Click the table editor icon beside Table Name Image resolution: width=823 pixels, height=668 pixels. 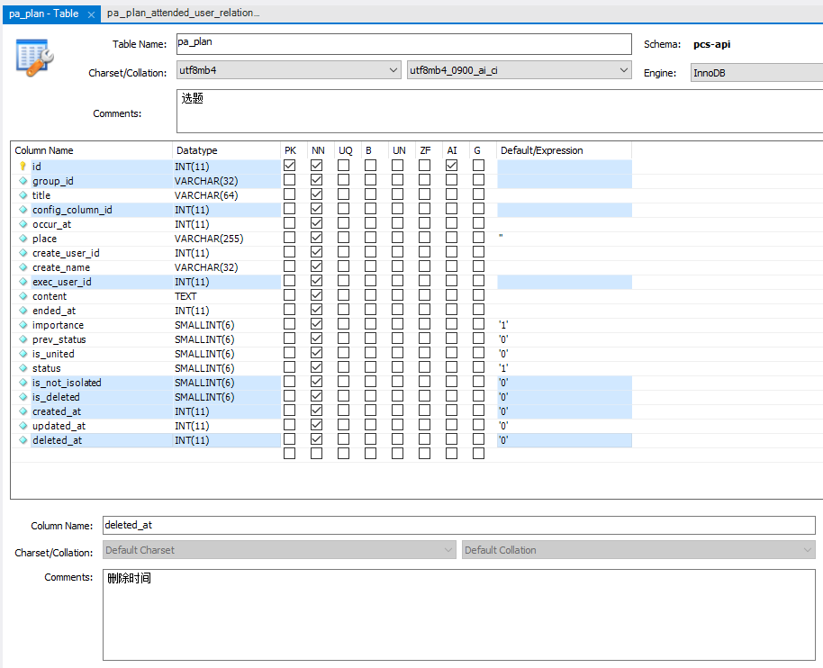pyautogui.click(x=36, y=57)
